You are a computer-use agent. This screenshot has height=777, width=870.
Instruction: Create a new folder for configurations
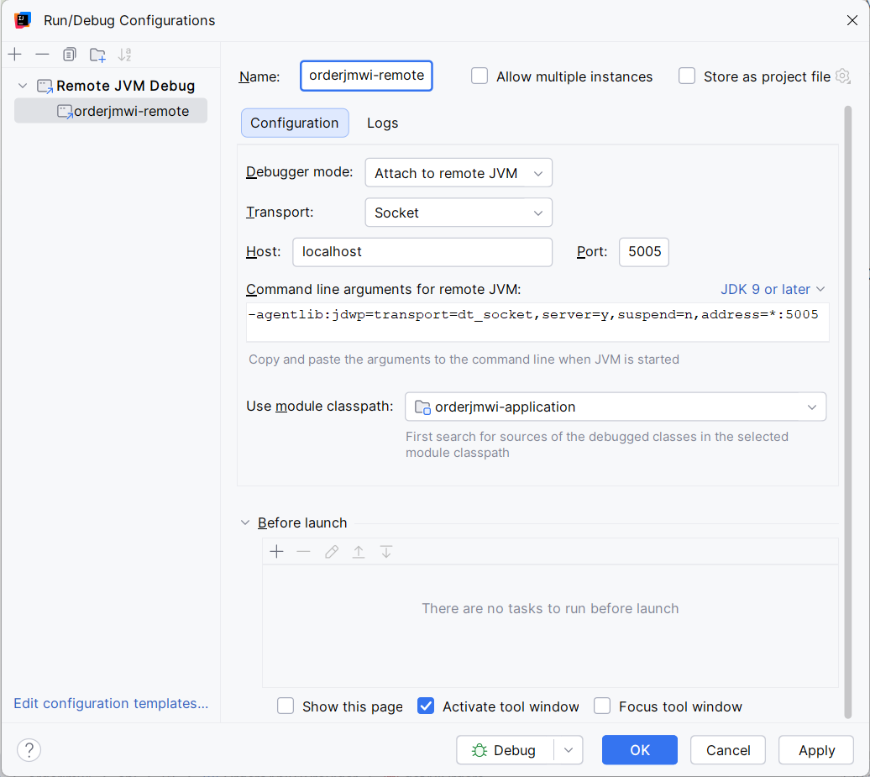click(97, 54)
